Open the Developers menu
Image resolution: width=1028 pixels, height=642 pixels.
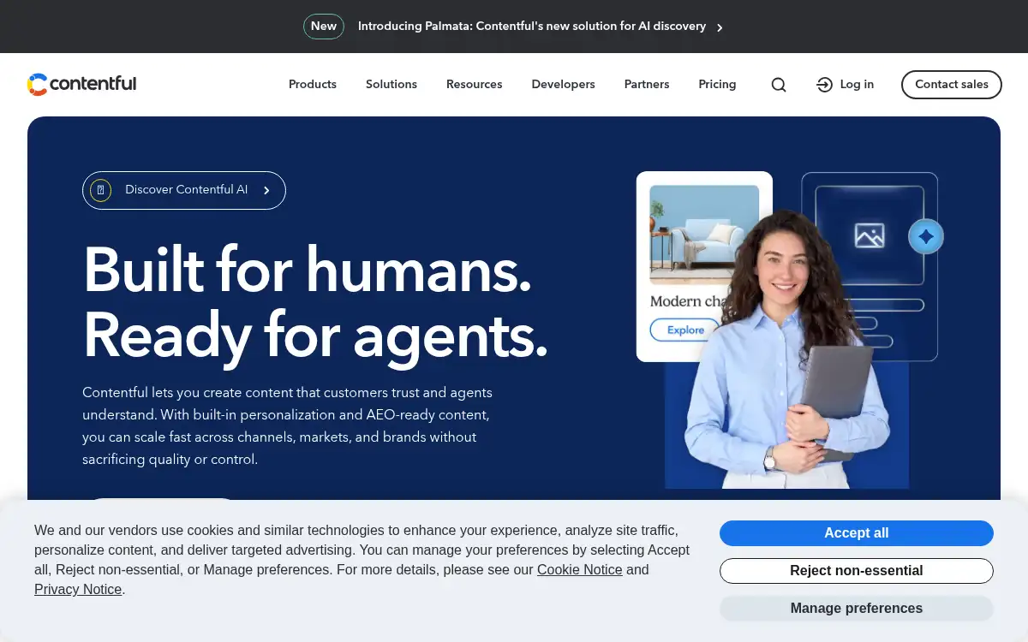tap(563, 84)
